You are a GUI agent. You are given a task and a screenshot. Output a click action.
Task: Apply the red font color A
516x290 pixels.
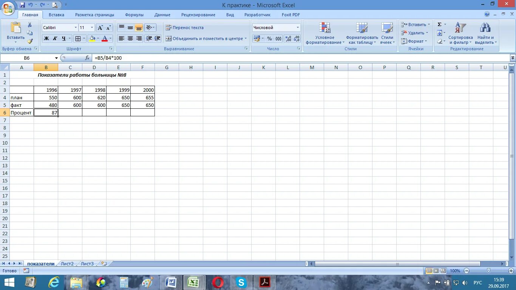pos(105,39)
